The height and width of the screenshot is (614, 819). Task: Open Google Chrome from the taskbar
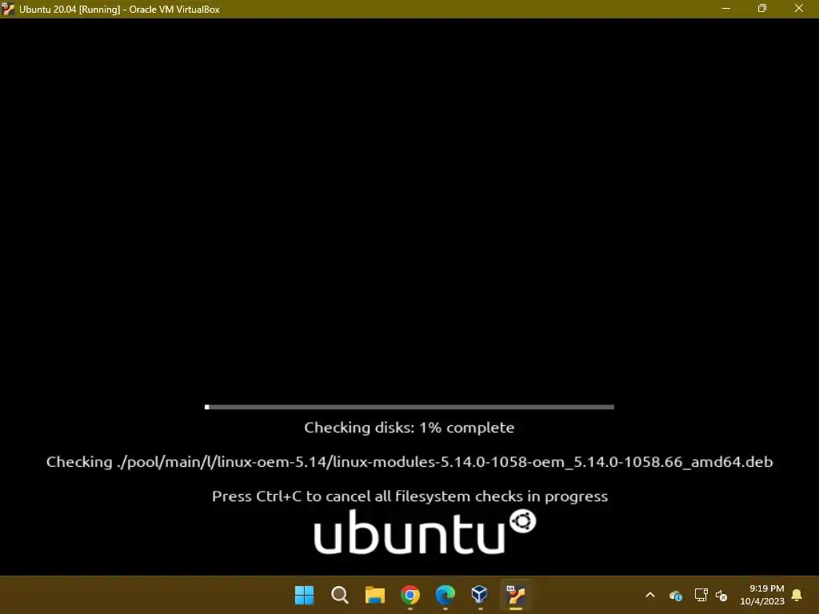pos(410,595)
